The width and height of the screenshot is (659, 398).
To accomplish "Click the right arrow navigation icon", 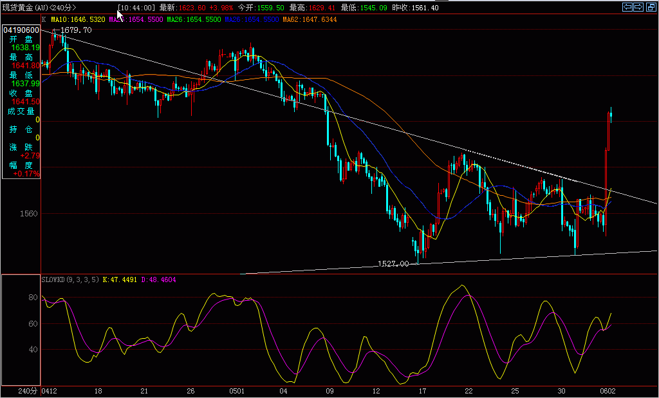I will point(638,6).
